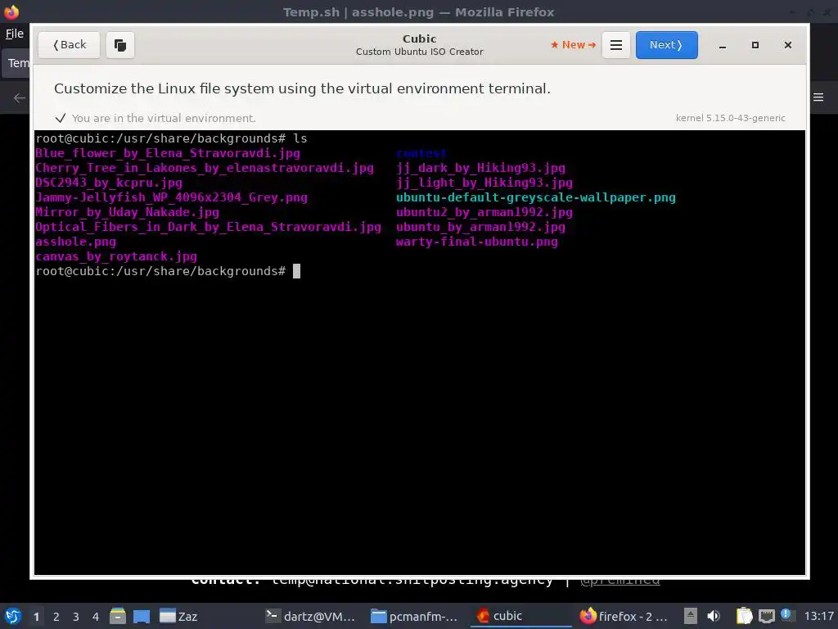Click Blue_flower_by_Elena_Stravoravdi.jpg filename

(x=168, y=153)
